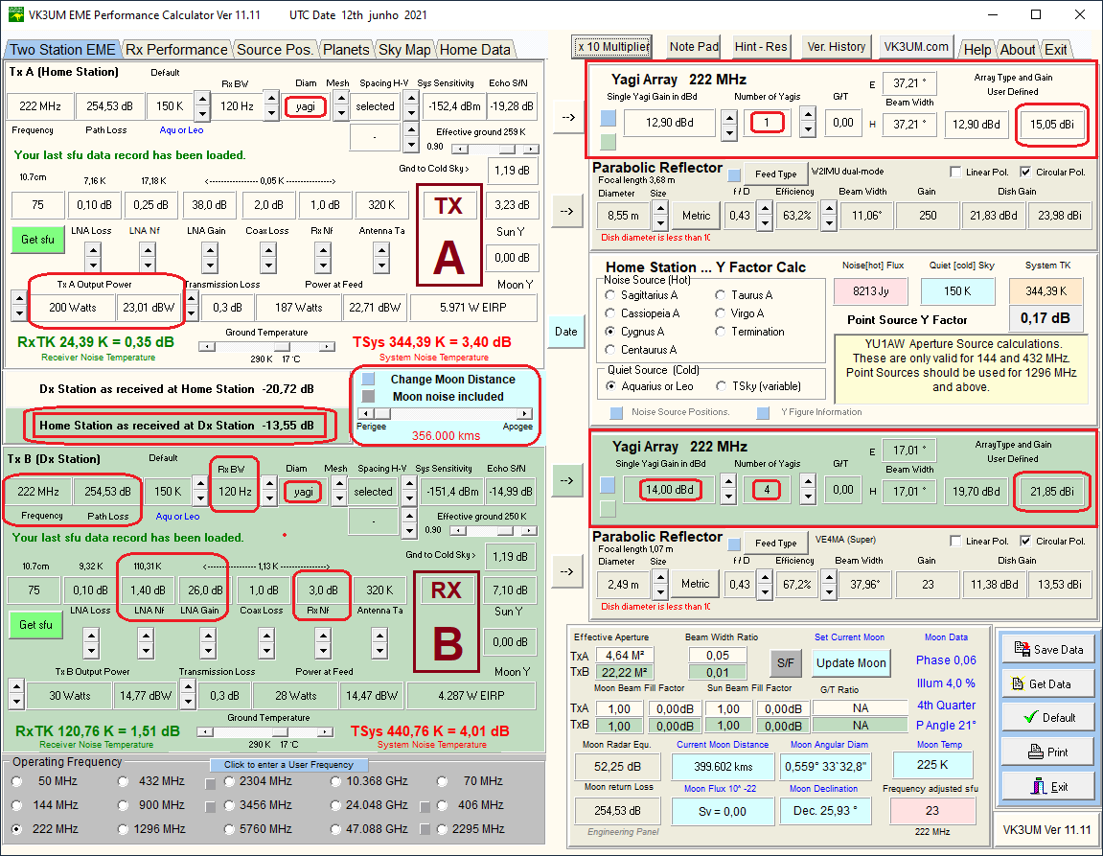Click the Save Data disk icon button
The image size is (1103, 856).
tap(1048, 649)
